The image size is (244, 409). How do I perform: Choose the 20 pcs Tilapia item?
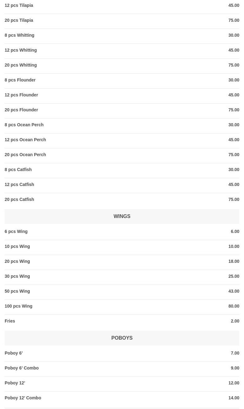tap(19, 20)
